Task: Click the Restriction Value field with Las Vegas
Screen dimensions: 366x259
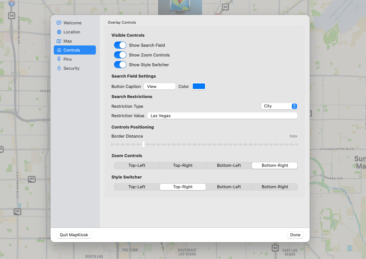Action: coord(222,116)
